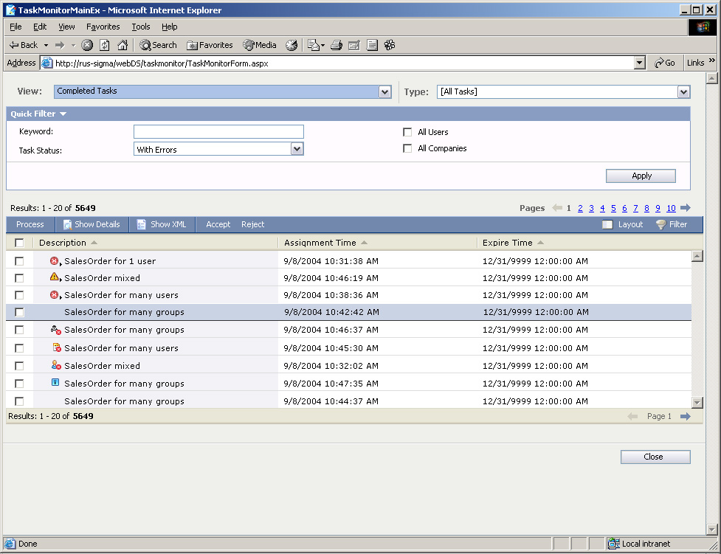
Task: Check the highlighted 10:42:42 AM row
Action: tap(19, 312)
